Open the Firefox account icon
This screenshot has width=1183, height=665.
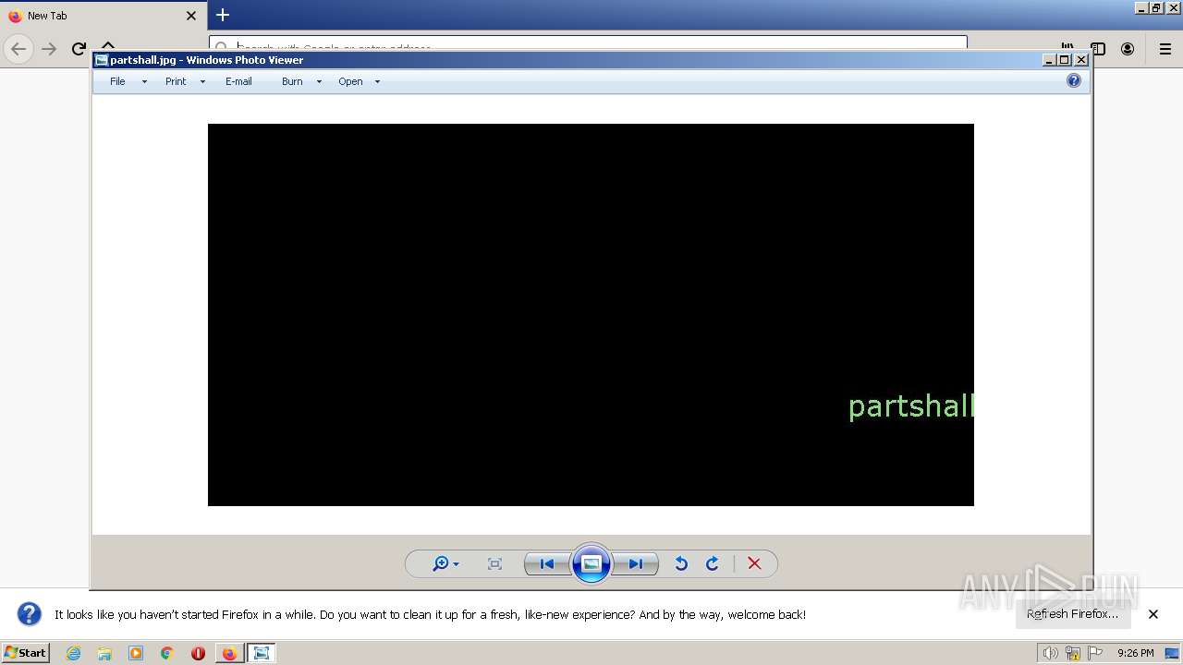(x=1128, y=49)
